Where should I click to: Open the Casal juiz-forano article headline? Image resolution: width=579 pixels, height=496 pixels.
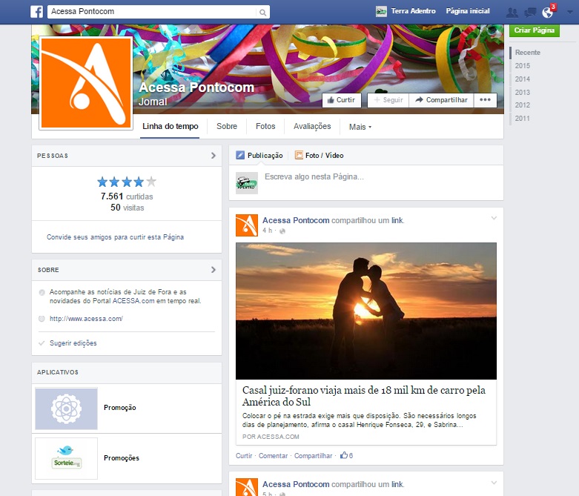[364, 396]
